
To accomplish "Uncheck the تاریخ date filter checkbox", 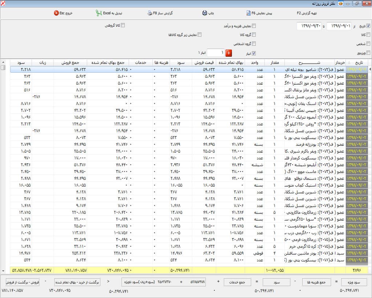I will click(368, 26).
